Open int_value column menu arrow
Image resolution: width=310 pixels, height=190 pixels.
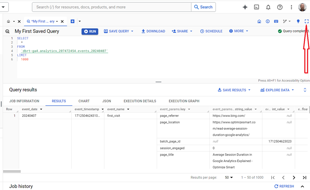coord(288,109)
